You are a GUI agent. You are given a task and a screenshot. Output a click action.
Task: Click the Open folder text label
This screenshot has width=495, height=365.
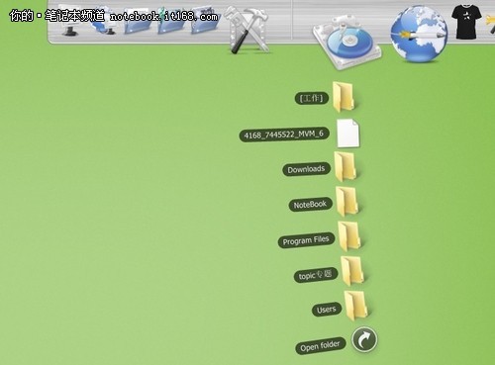tap(320, 346)
